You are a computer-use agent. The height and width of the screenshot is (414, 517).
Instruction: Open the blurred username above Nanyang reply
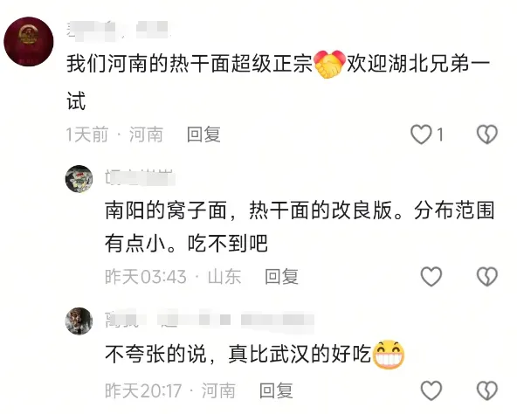click(139, 178)
